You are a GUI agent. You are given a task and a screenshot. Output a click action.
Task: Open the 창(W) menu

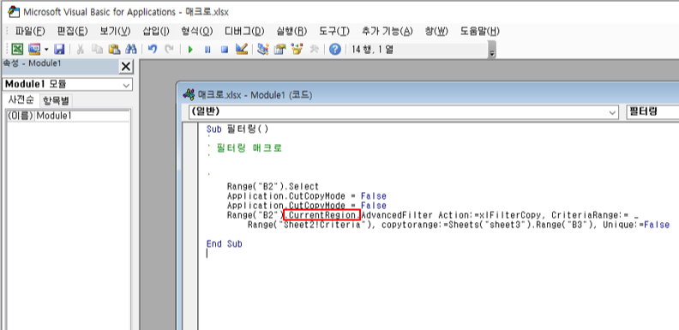click(x=436, y=31)
